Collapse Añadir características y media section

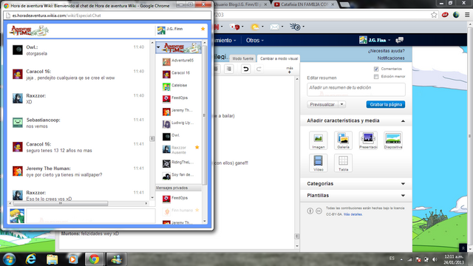click(x=403, y=121)
